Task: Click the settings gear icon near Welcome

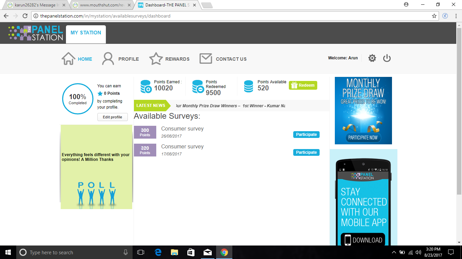Action: click(372, 58)
